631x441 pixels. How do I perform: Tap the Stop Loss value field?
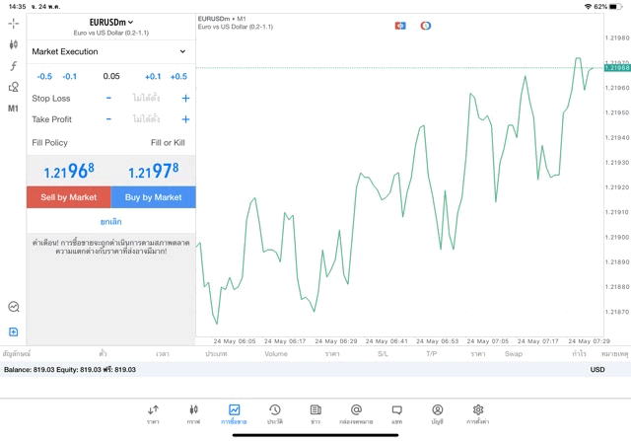[147, 98]
